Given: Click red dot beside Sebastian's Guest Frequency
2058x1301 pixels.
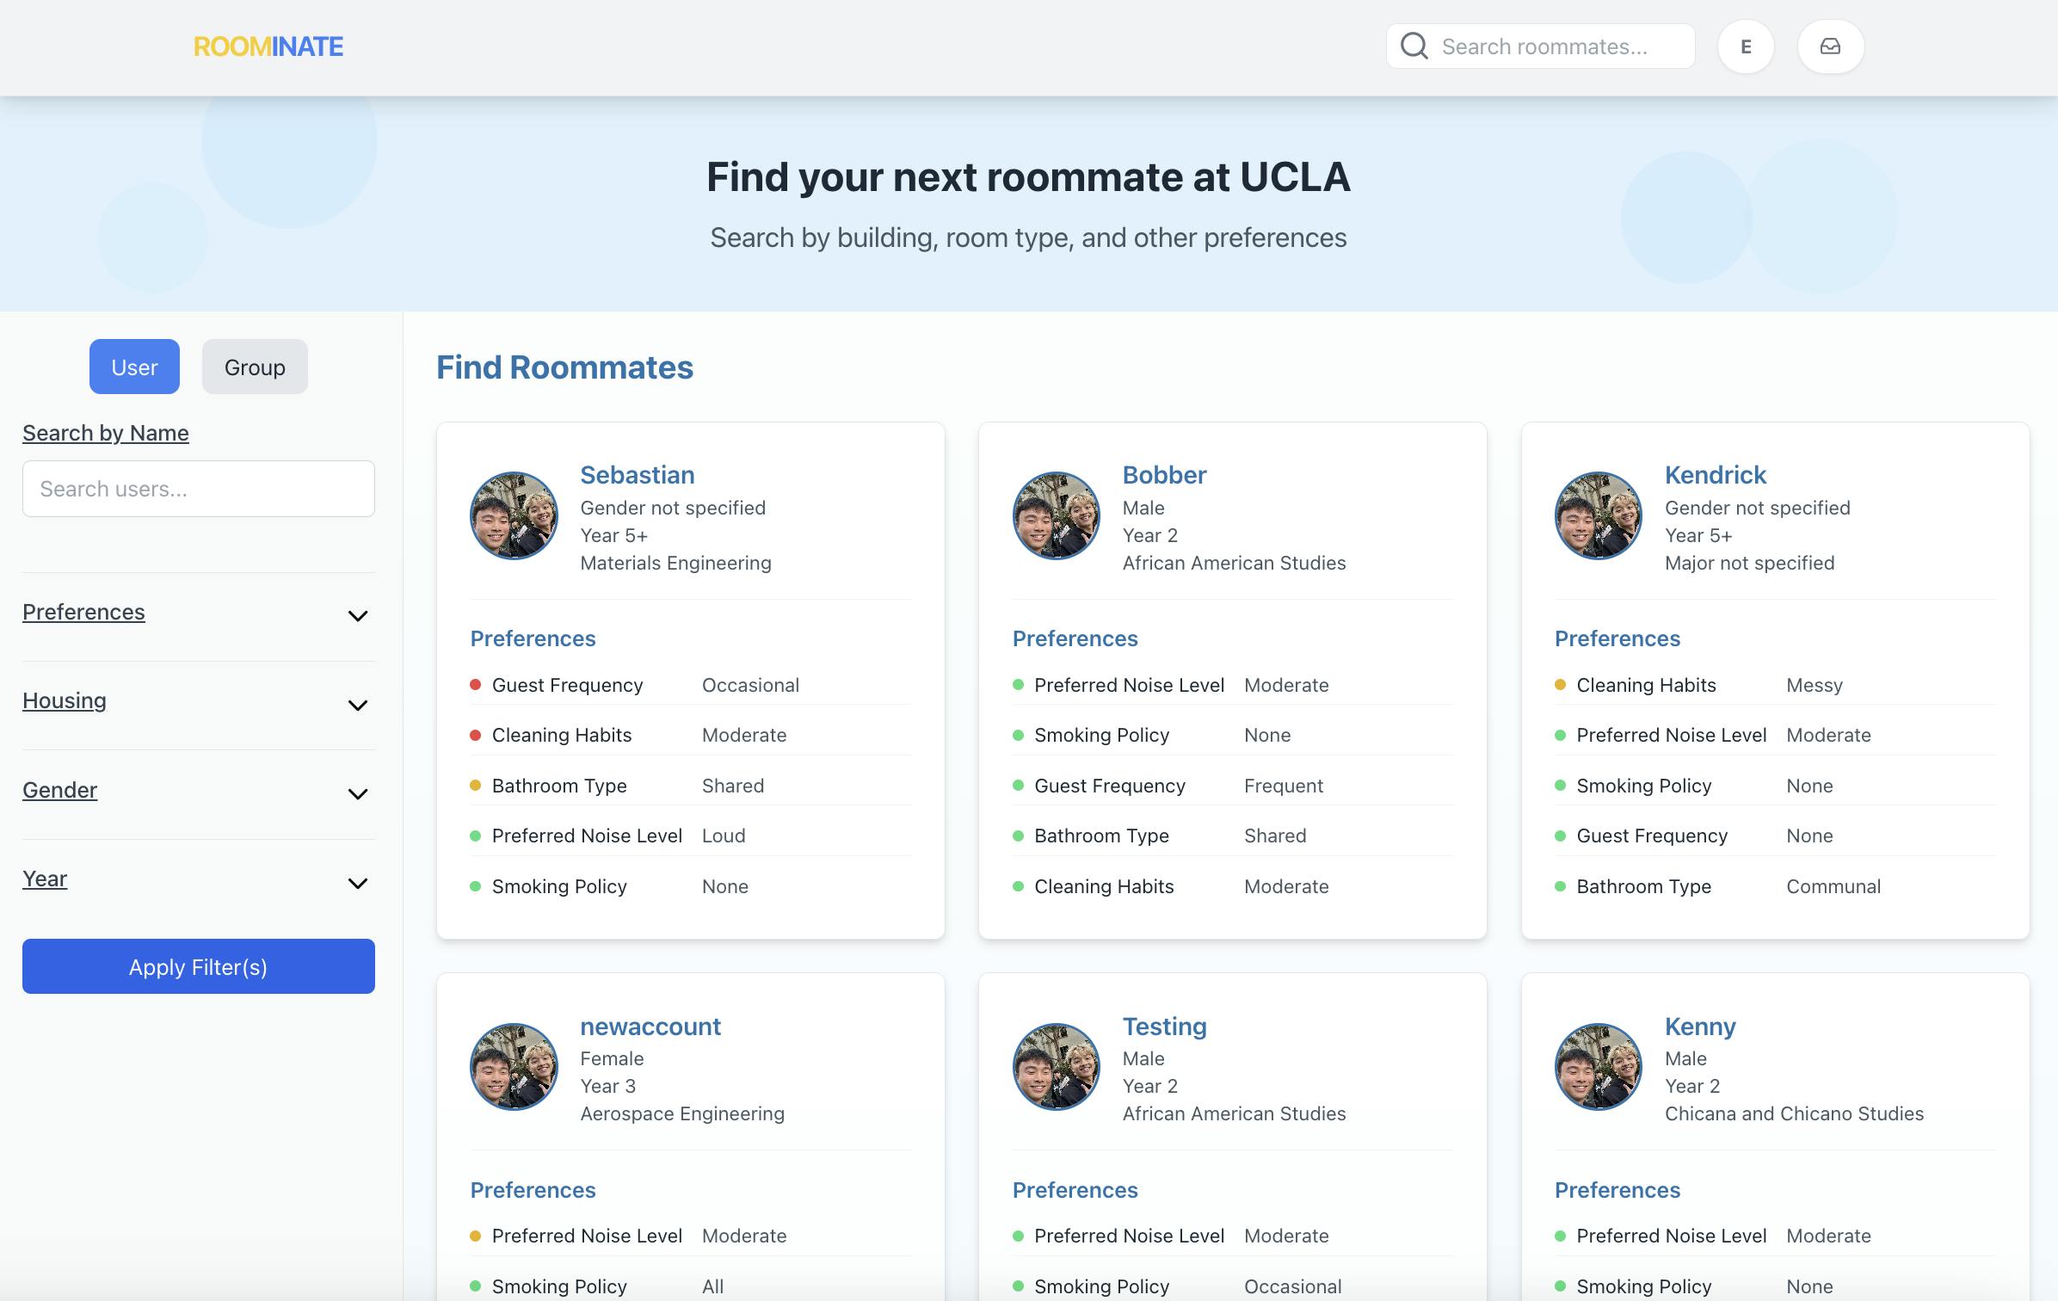Looking at the screenshot, I should [475, 685].
